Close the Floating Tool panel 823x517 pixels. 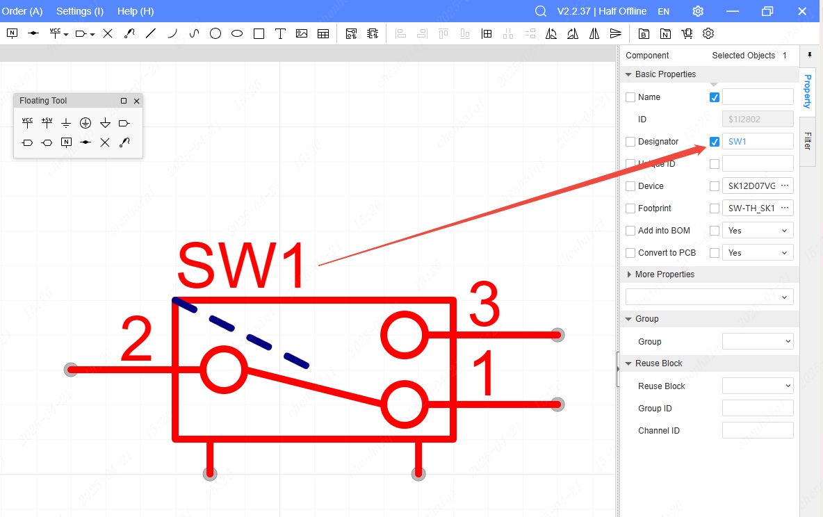coord(136,101)
